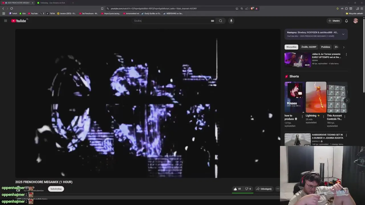Bookmark this page icon in address bar
The width and height of the screenshot is (365, 205).
[x=102, y=9]
